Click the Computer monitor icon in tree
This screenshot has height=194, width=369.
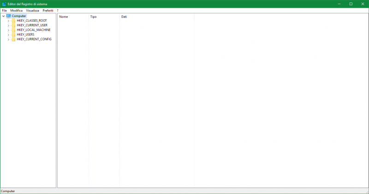point(8,16)
